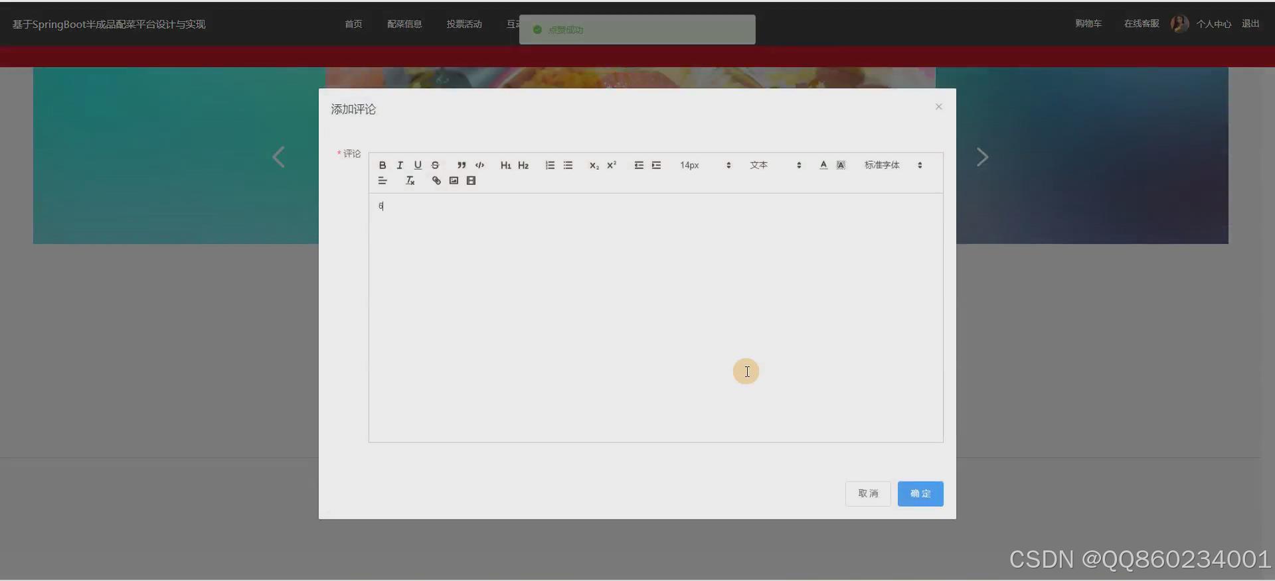Open the 文本 heading style dropdown
1275x581 pixels.
(776, 165)
